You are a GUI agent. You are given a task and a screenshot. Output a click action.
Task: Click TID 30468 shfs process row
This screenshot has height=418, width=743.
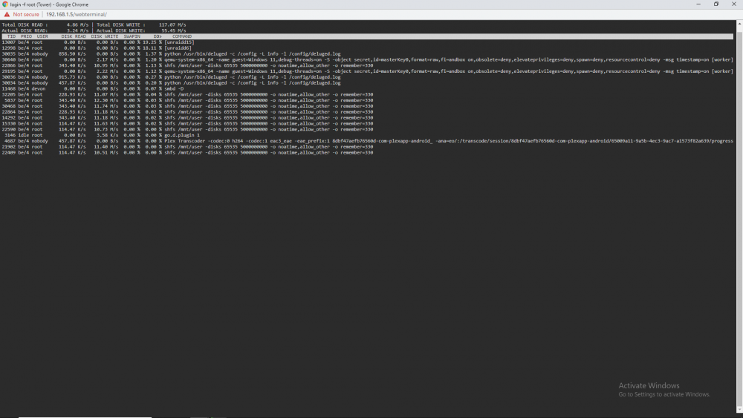coord(187,106)
